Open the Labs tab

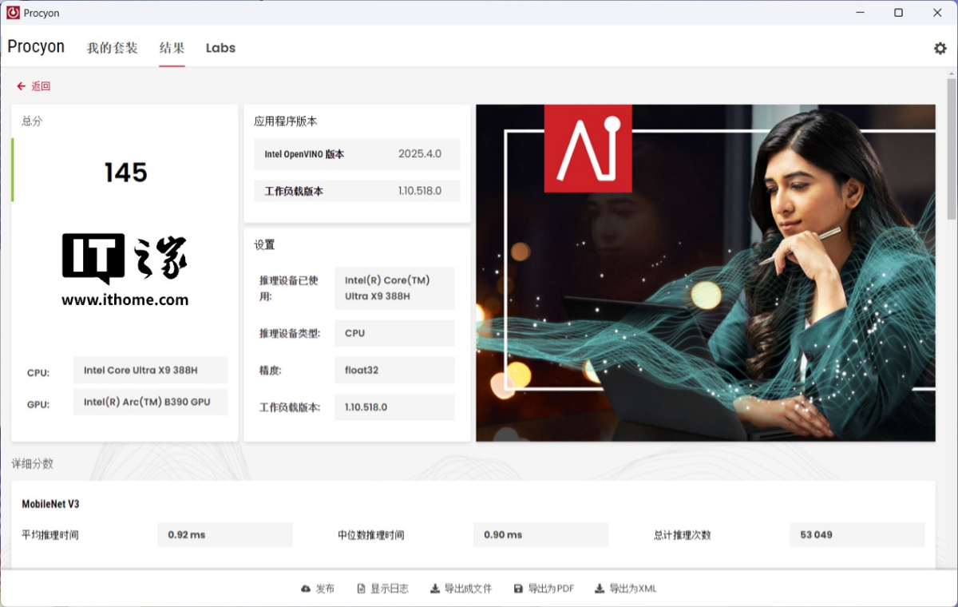(220, 48)
